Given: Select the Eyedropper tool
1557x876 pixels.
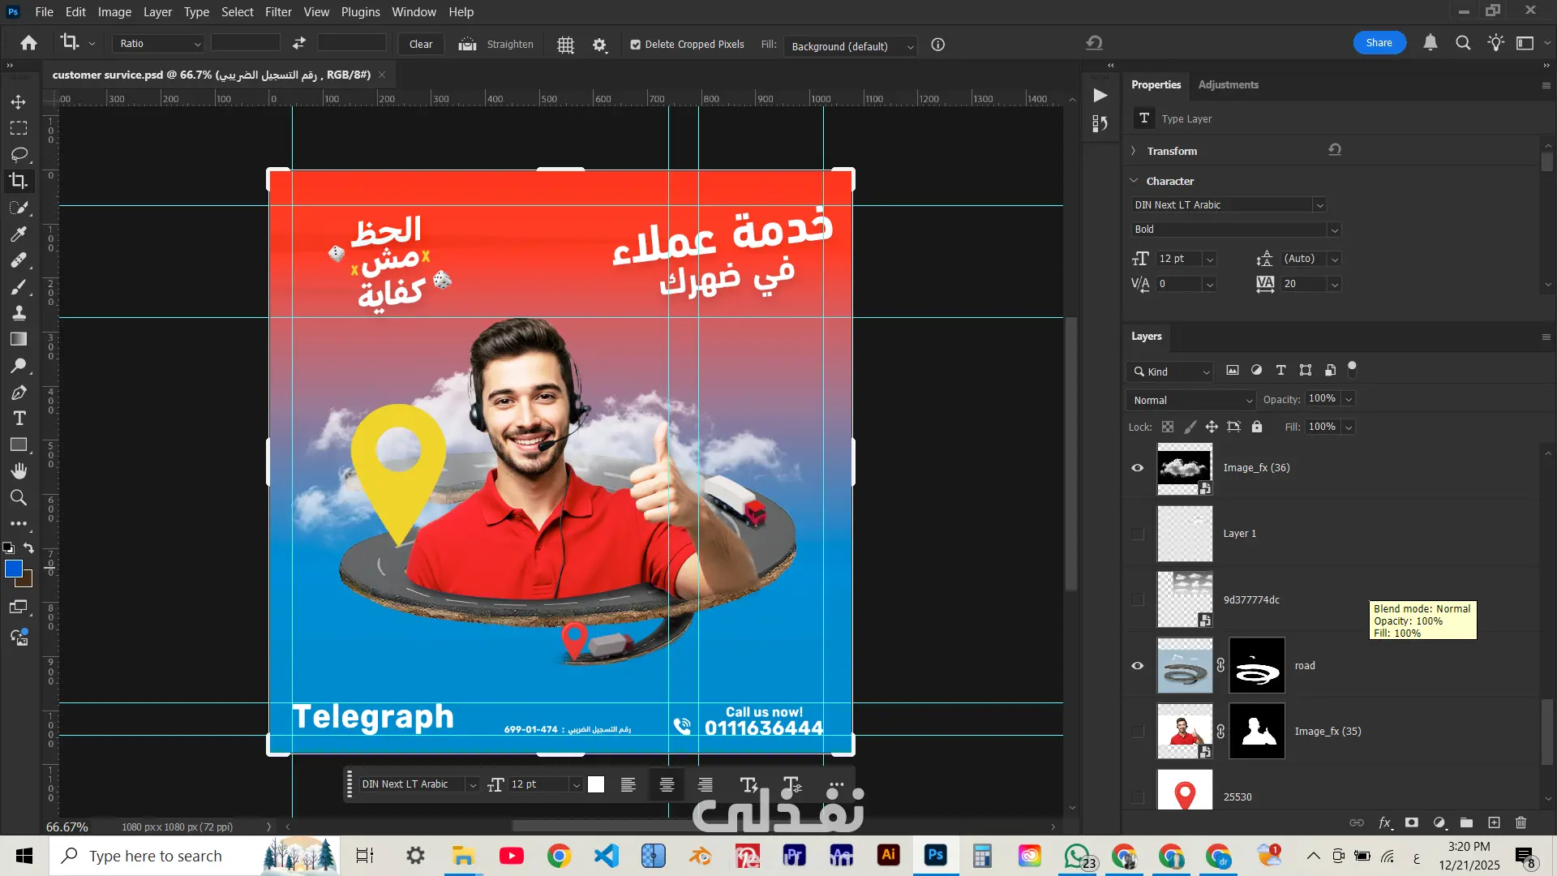Looking at the screenshot, I should [x=19, y=234].
